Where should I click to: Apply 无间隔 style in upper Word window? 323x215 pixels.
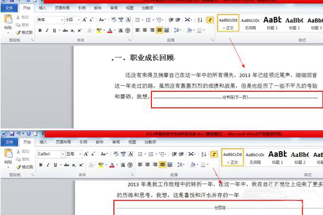click(251, 23)
